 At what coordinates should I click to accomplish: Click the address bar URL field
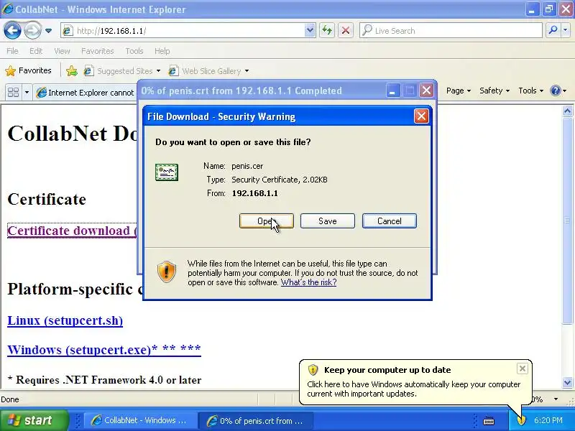click(183, 31)
